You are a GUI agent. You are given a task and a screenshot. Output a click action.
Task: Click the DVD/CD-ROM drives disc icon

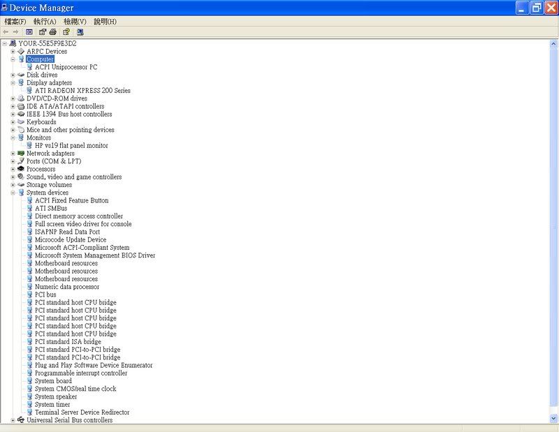(21, 98)
